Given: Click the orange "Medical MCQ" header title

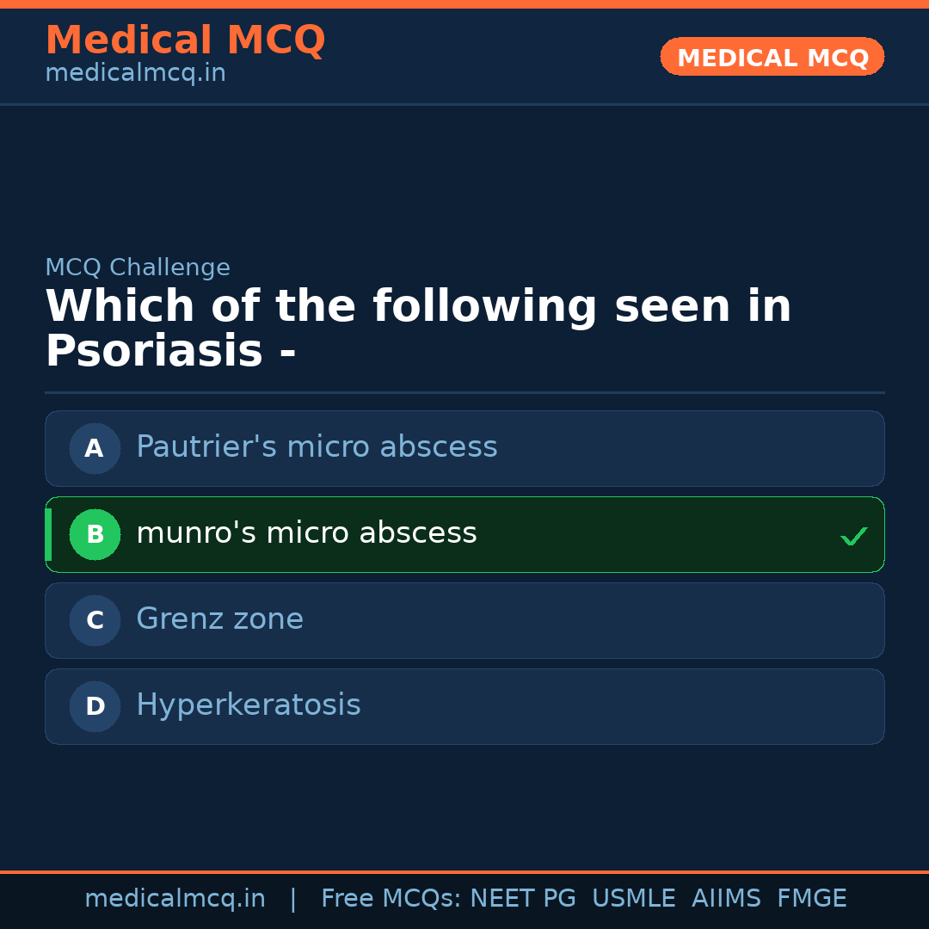Looking at the screenshot, I should (x=185, y=40).
